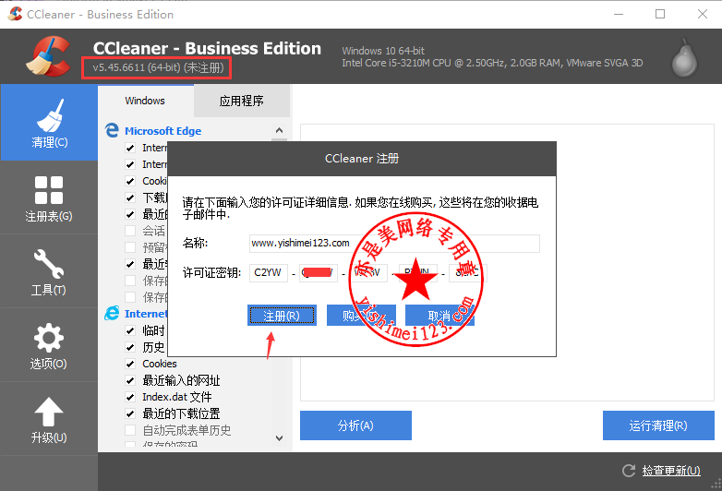Click the 注册(R) register button

click(x=282, y=316)
